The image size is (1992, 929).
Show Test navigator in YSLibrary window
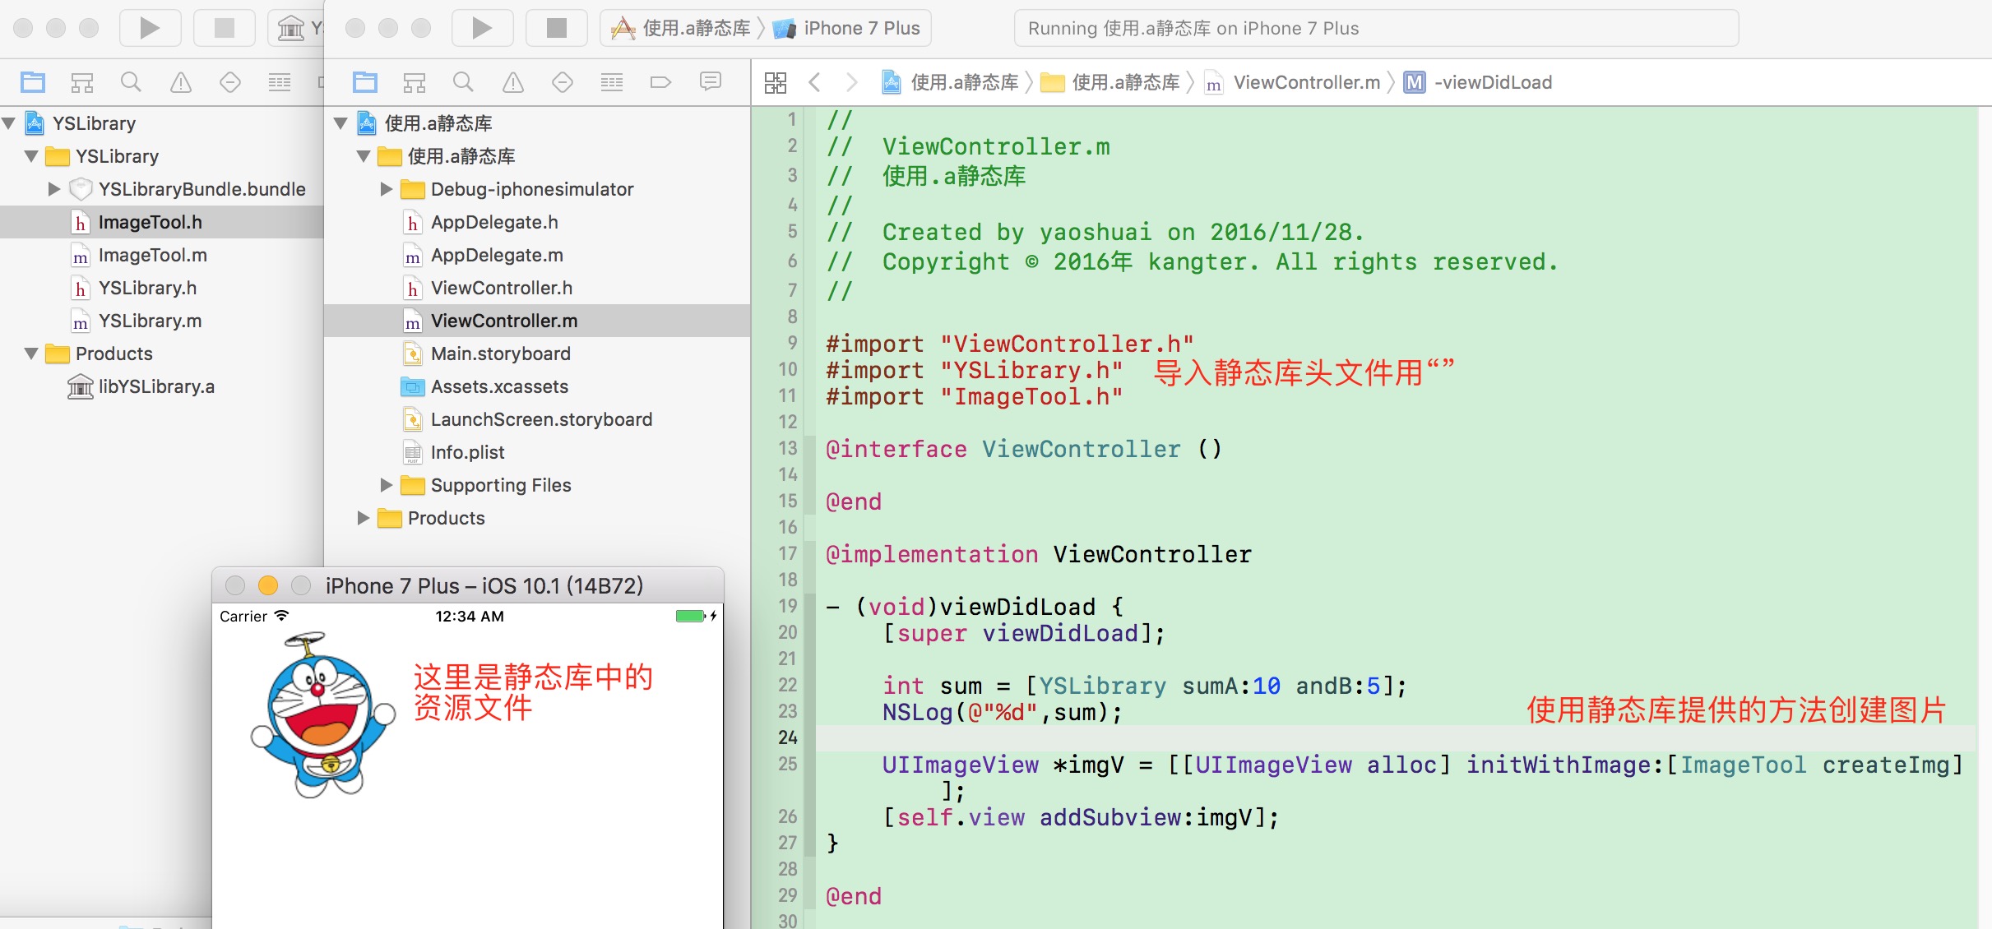point(230,81)
